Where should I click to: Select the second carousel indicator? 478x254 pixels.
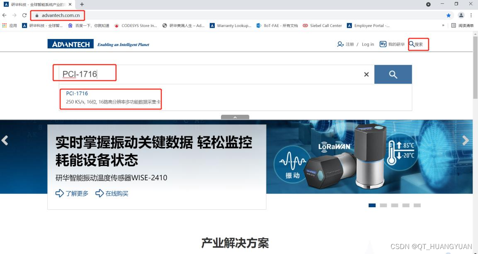(x=383, y=205)
